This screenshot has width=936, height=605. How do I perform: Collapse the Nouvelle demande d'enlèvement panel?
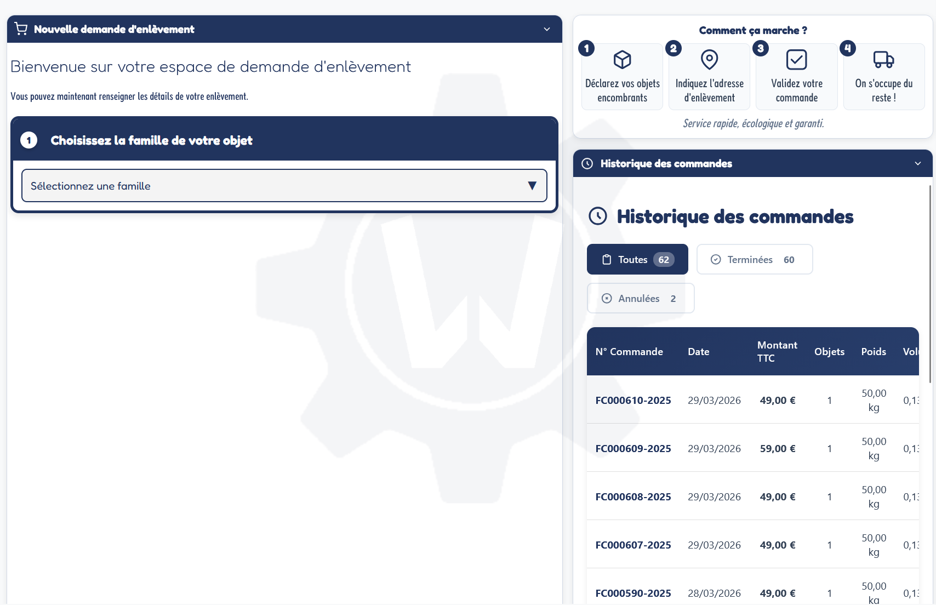(x=546, y=29)
